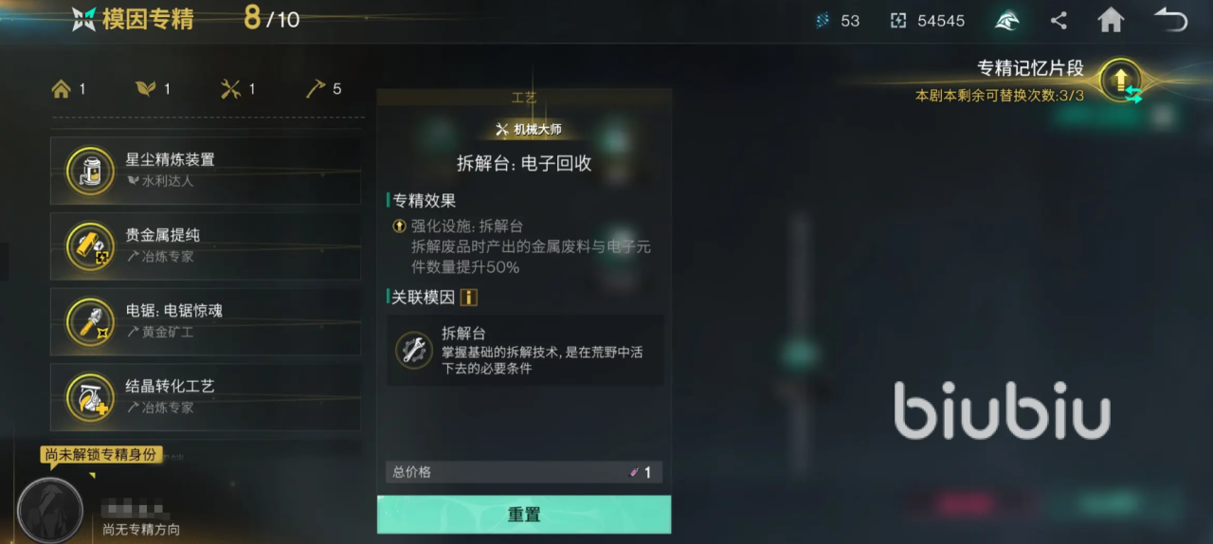Open the 结晶转化工艺 list entry
The image size is (1213, 544).
[x=206, y=397]
